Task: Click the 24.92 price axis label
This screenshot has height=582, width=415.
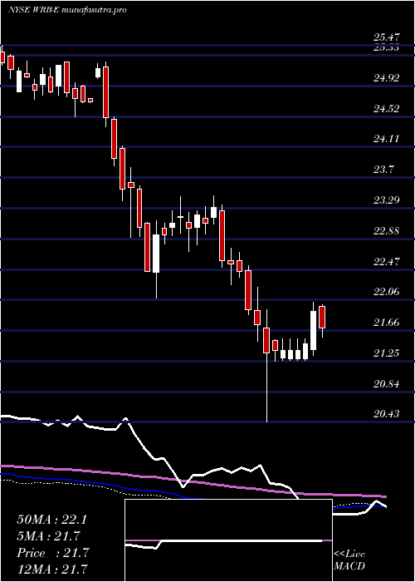Action: coord(387,78)
